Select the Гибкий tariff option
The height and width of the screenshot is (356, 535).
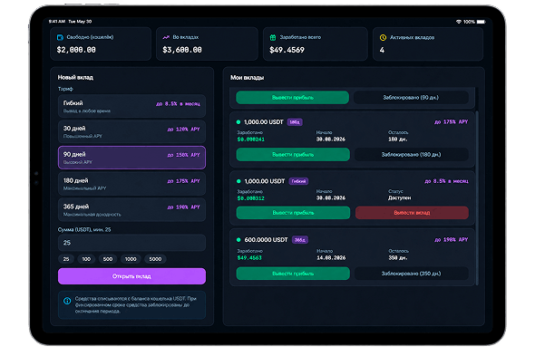coord(131,106)
